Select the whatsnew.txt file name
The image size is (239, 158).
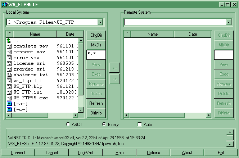pos(31,75)
